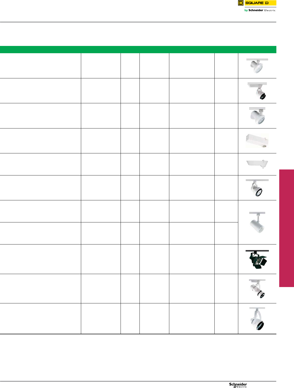Click the white ventilated rectangular box image

click(257, 141)
